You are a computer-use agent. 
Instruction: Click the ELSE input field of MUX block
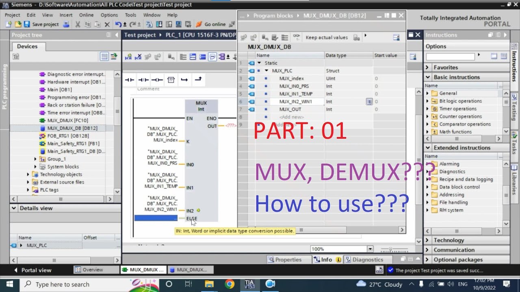click(156, 218)
